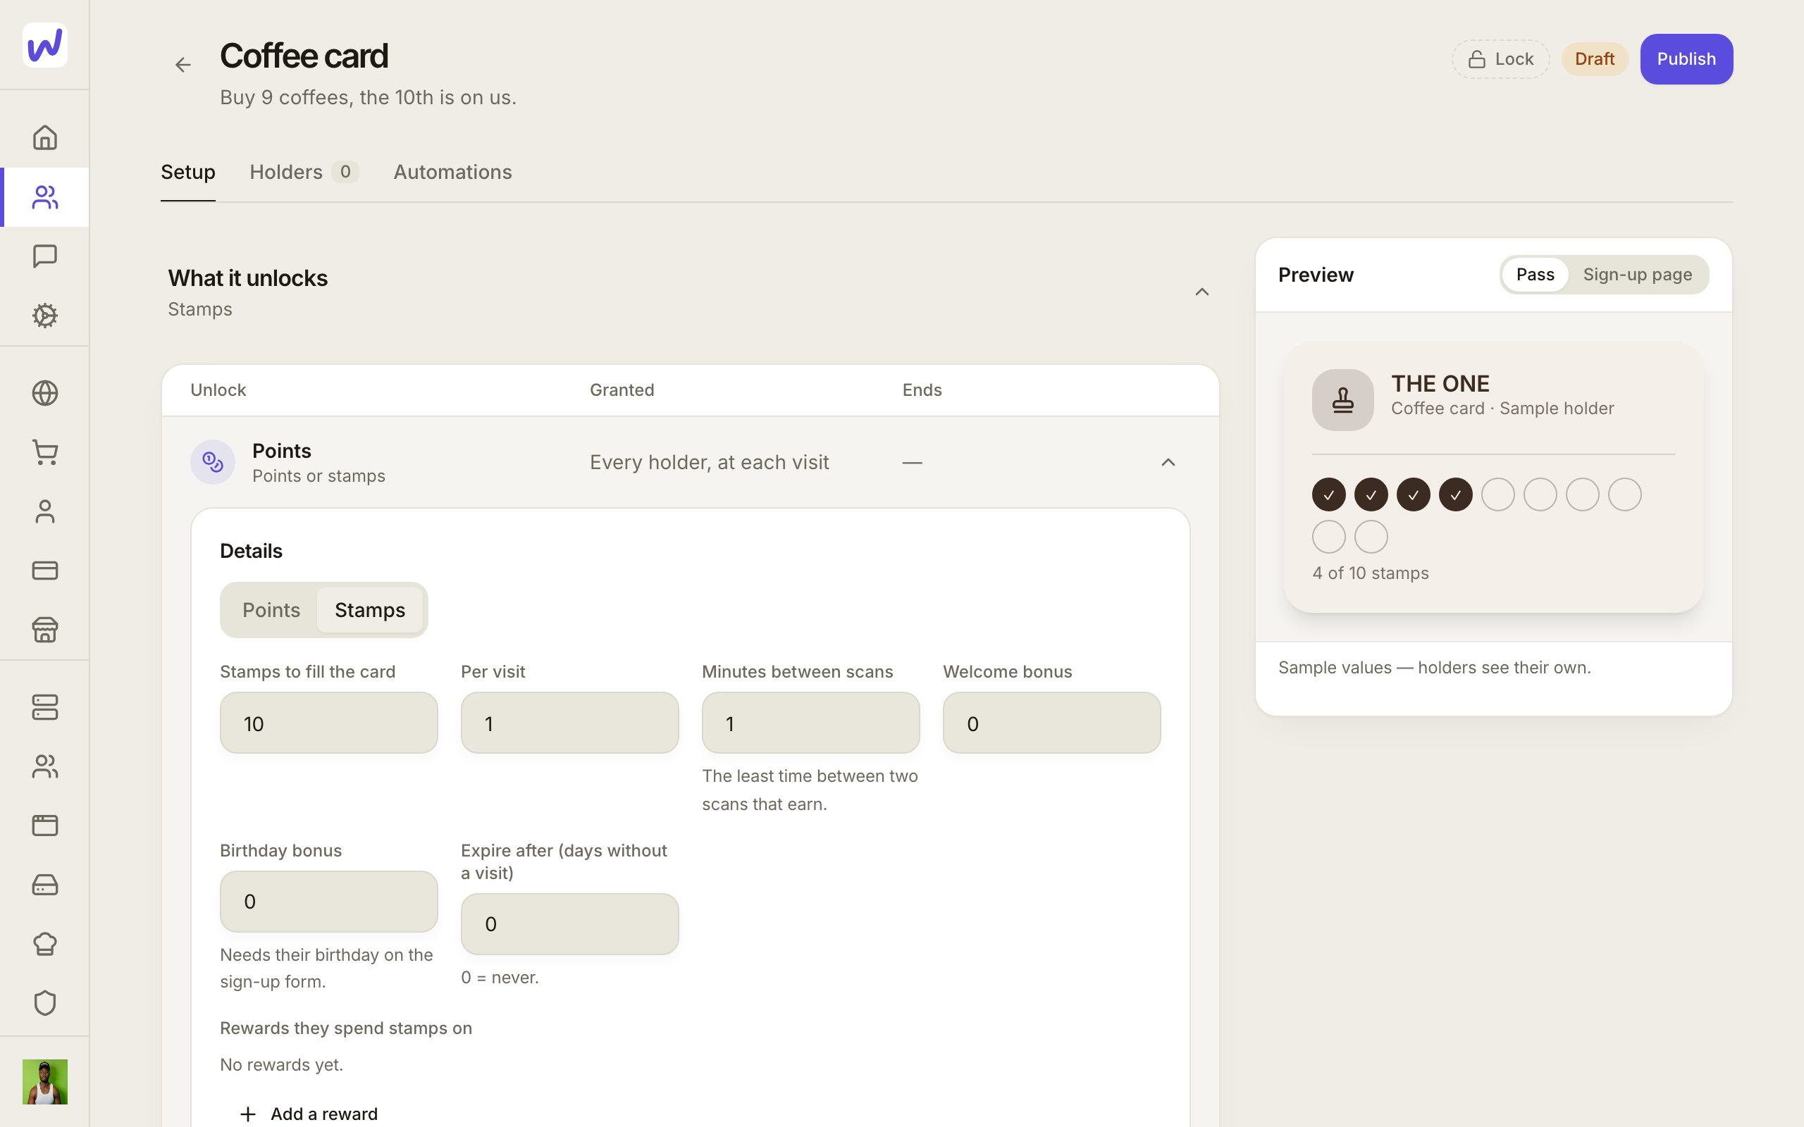Screen dimensions: 1804x1127
Task: Open the credit card icon in the sidebar
Action: pos(44,571)
